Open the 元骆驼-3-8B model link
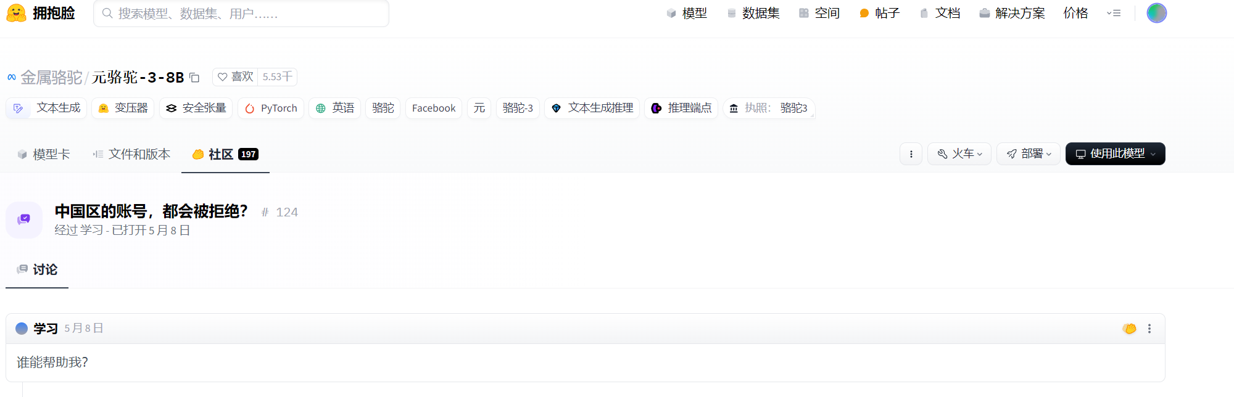 (138, 77)
